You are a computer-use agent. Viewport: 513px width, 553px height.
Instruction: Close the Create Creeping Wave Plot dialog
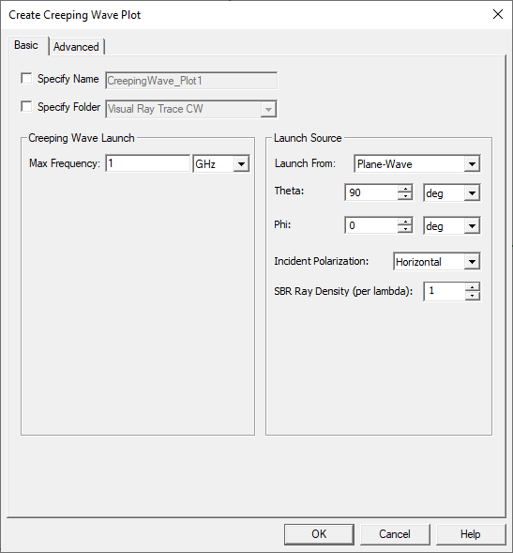click(498, 14)
